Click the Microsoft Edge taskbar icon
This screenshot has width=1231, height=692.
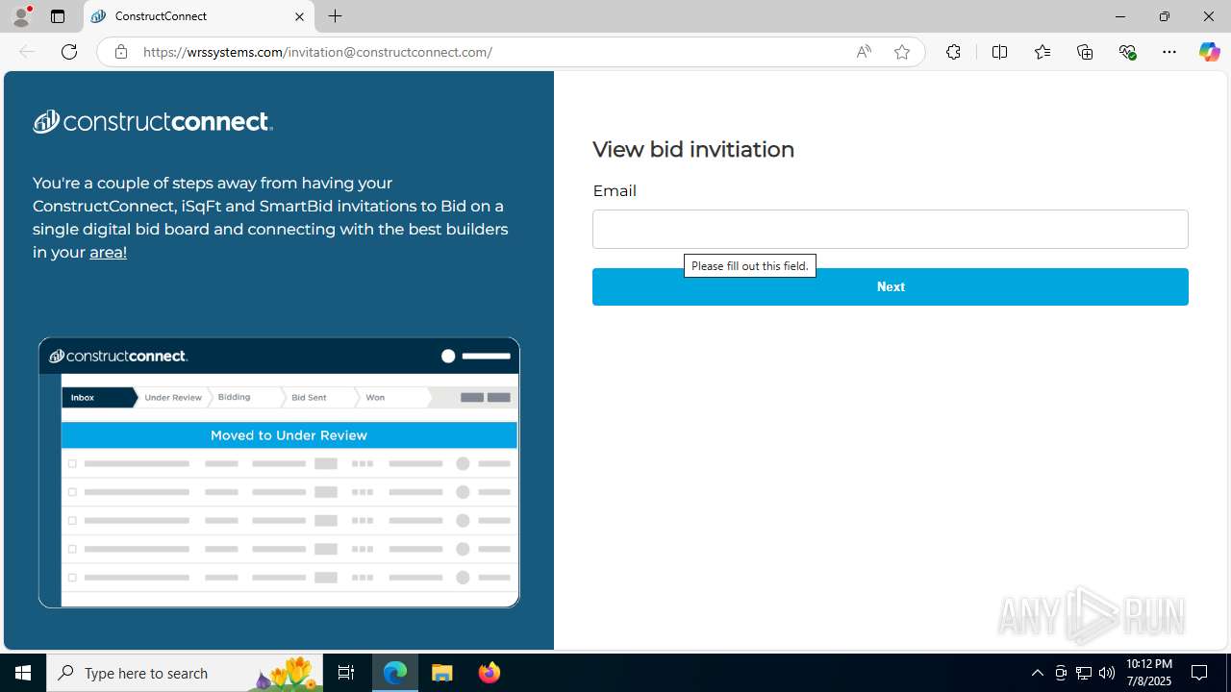(395, 673)
